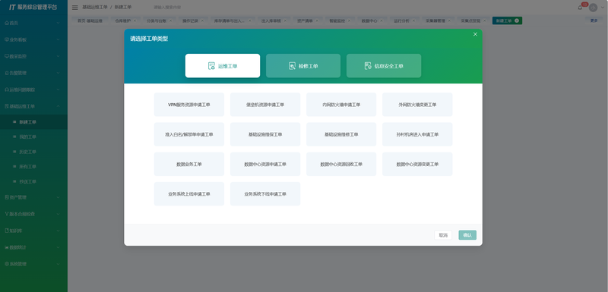Click the 取消 cancel button
Image resolution: width=608 pixels, height=292 pixels.
coord(443,235)
